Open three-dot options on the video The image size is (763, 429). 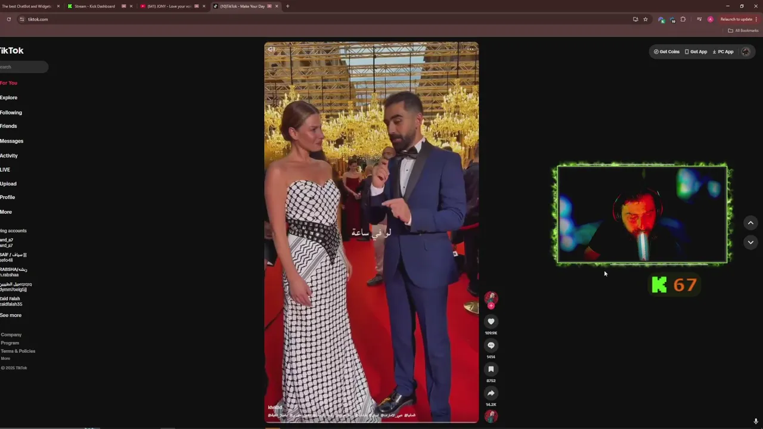[x=470, y=49]
